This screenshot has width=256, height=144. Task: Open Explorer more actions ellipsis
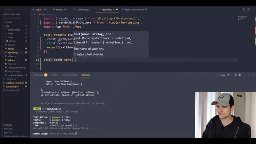(x=26, y=10)
